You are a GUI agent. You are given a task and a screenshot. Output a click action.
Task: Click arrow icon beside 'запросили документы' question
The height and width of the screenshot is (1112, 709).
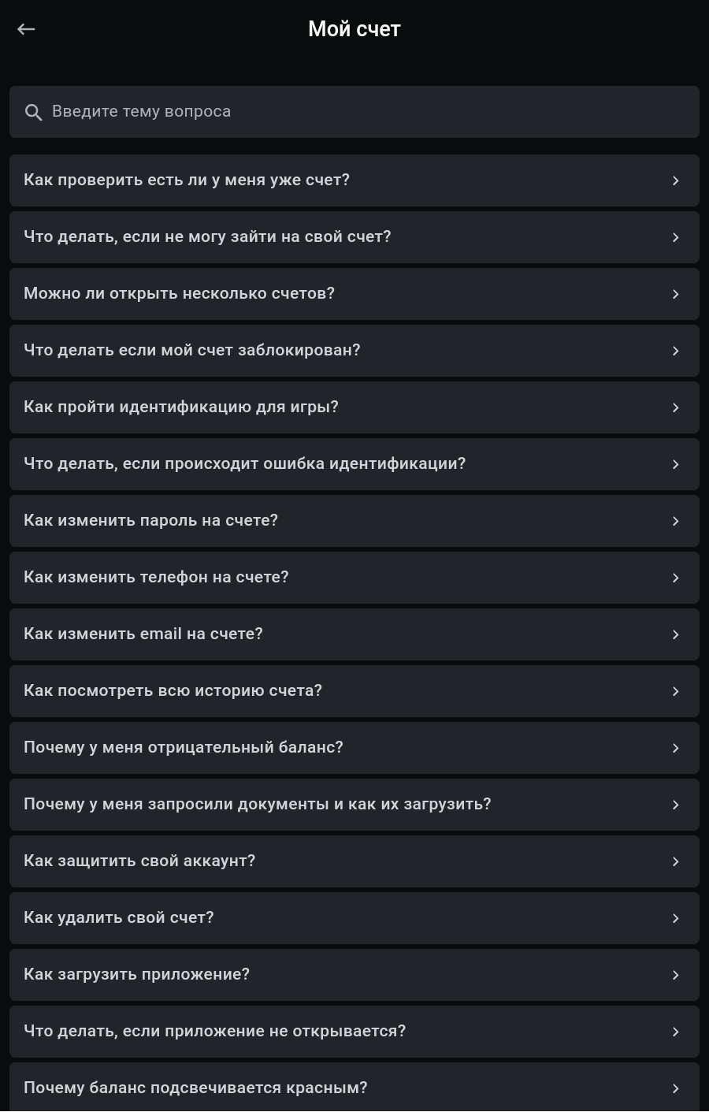(x=675, y=805)
